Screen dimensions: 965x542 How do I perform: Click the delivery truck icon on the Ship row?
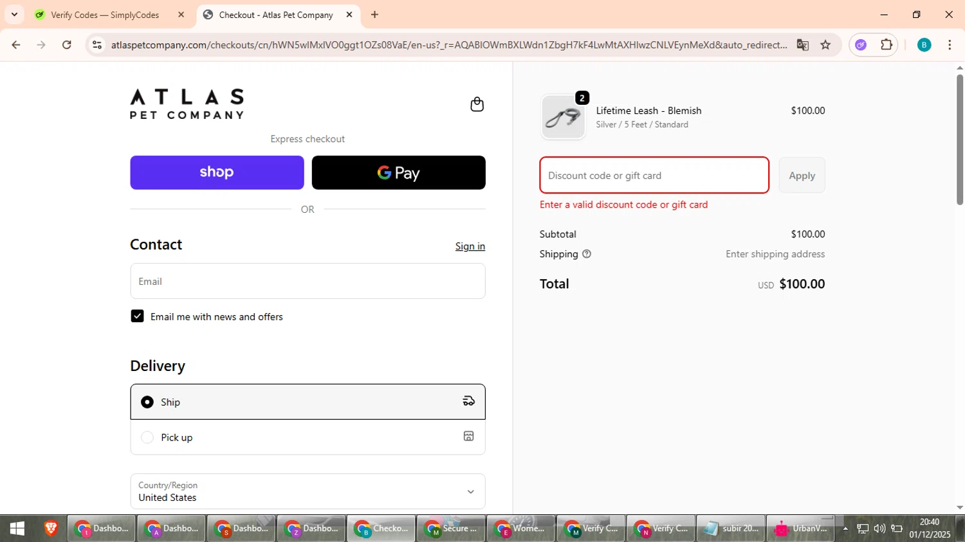tap(469, 401)
